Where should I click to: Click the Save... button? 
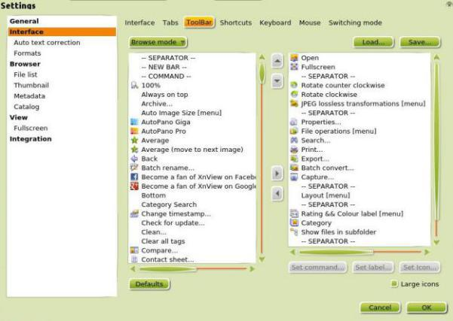[420, 42]
